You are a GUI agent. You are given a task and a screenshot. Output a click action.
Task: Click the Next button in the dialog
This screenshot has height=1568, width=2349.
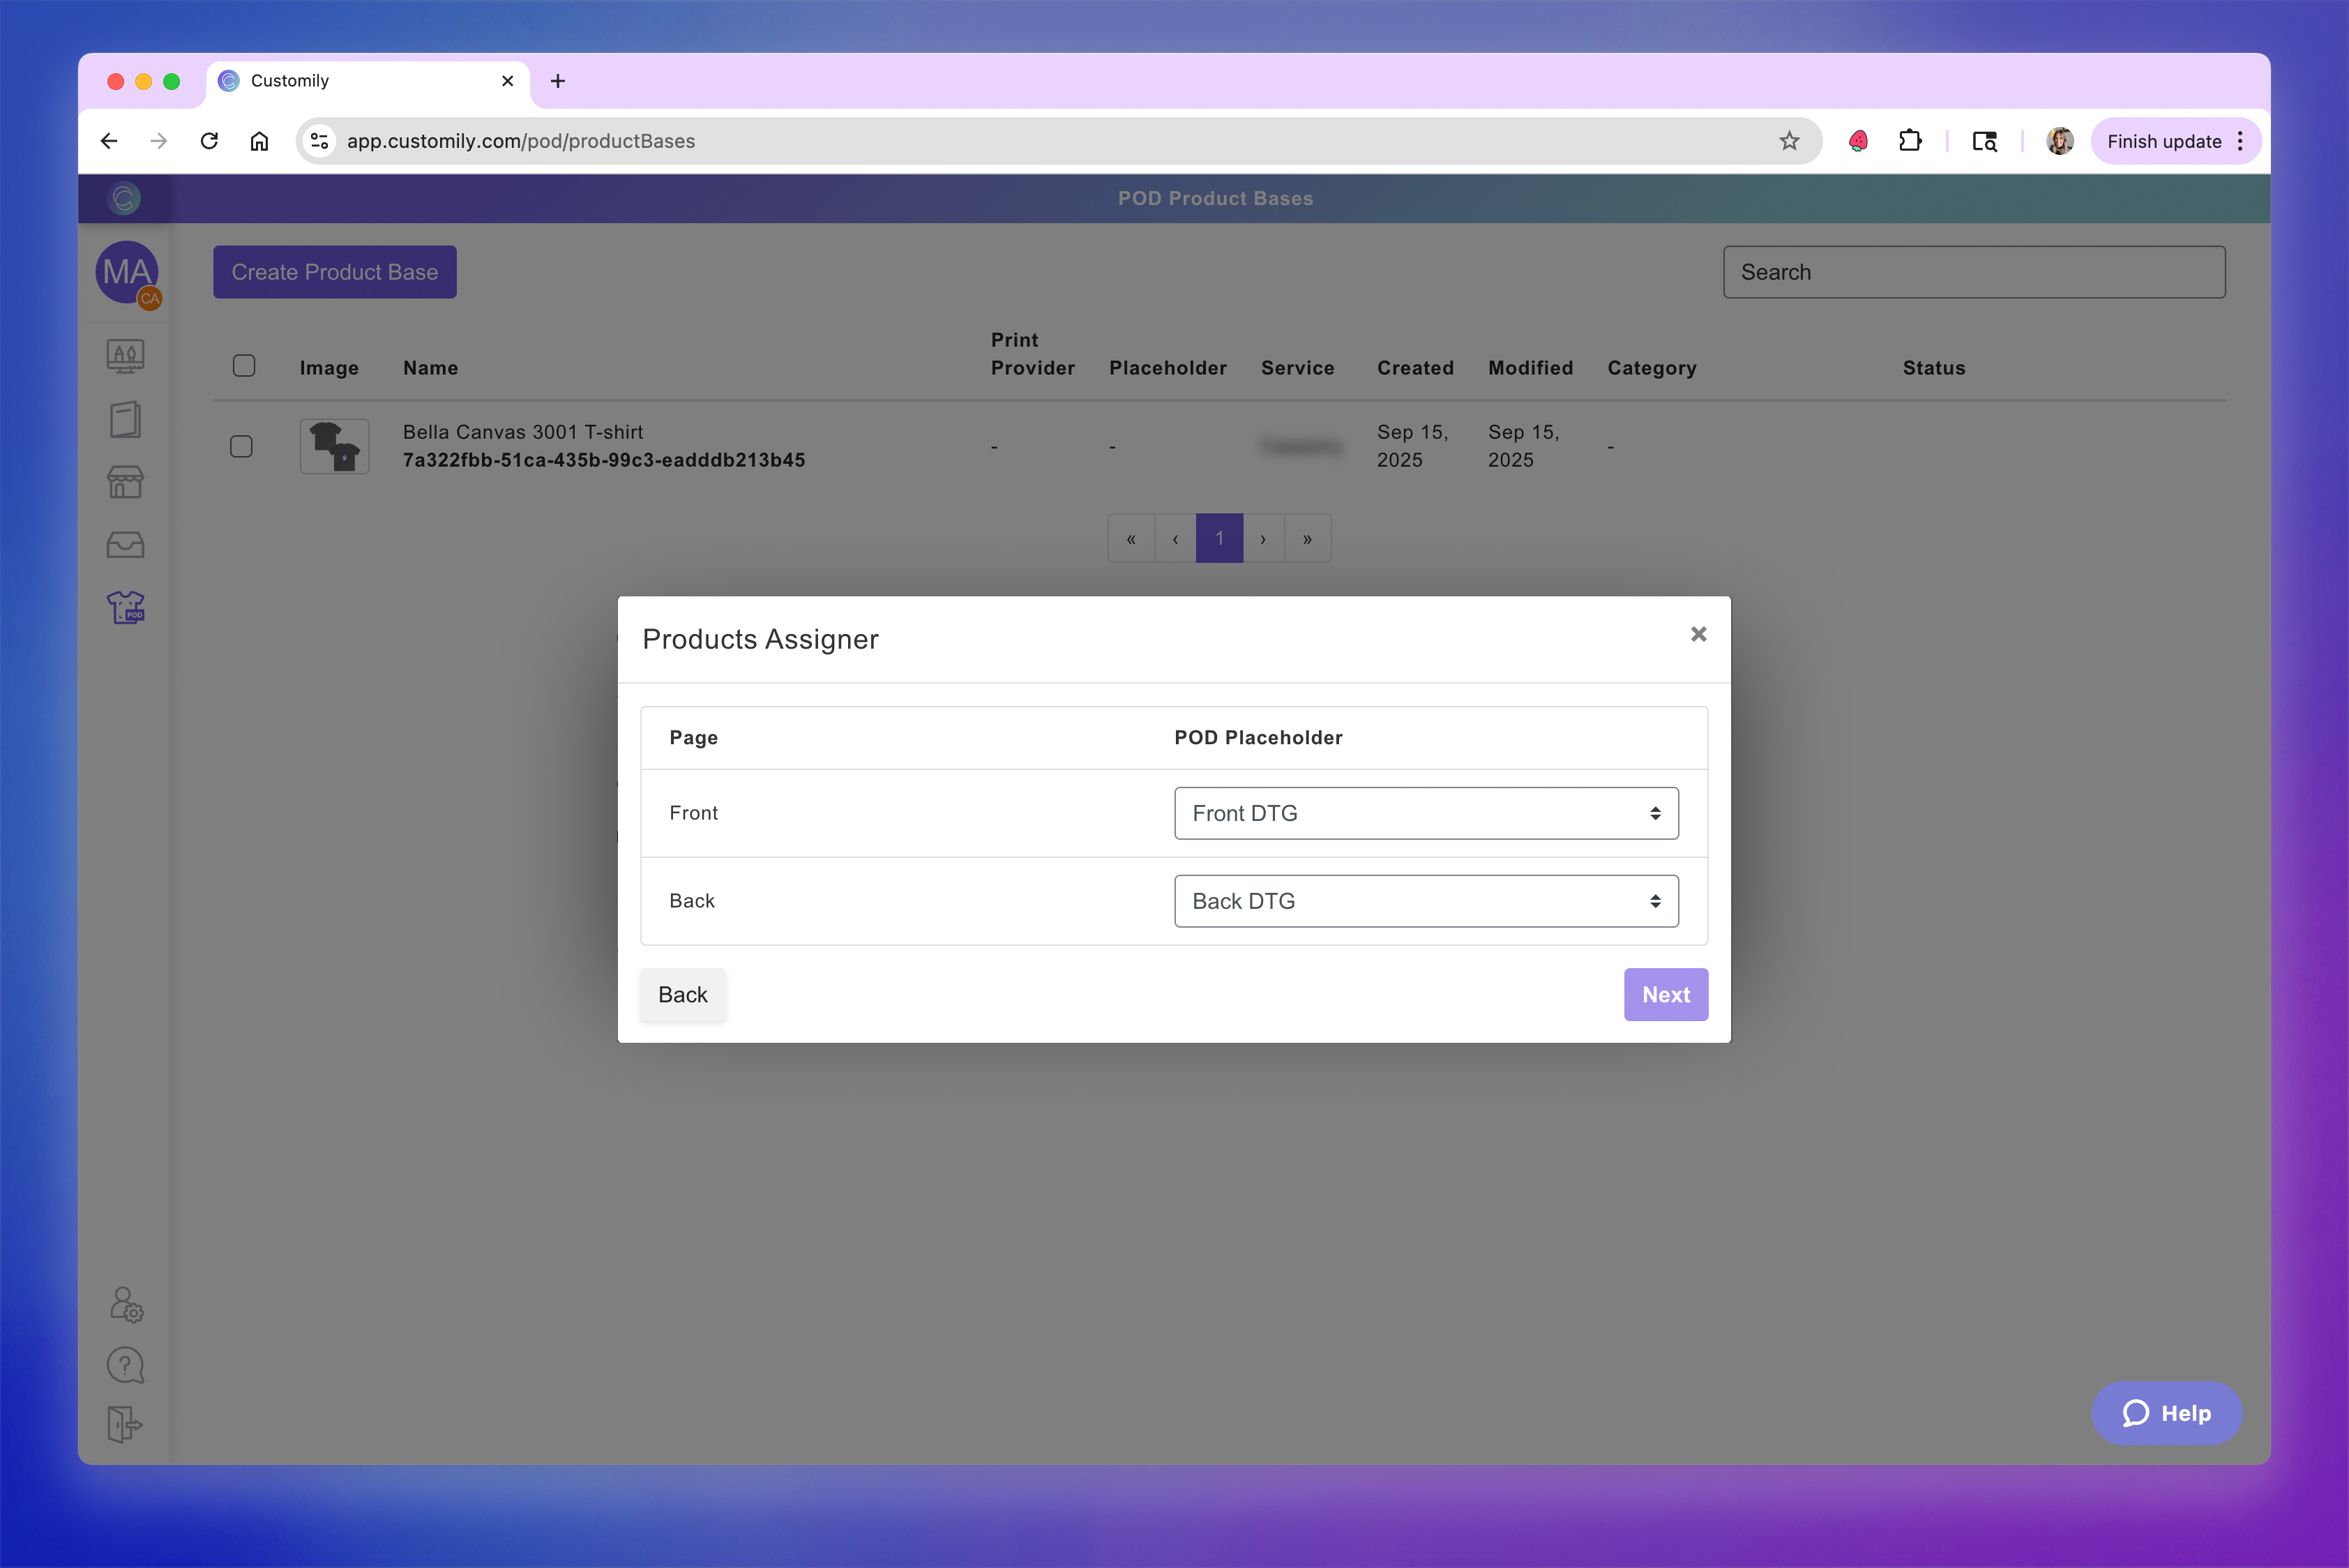coord(1665,995)
